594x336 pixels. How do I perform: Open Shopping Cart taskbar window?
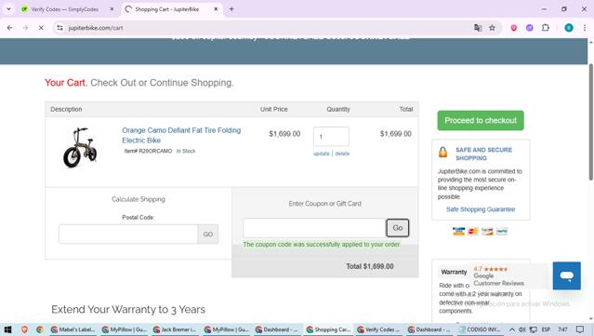click(328, 329)
